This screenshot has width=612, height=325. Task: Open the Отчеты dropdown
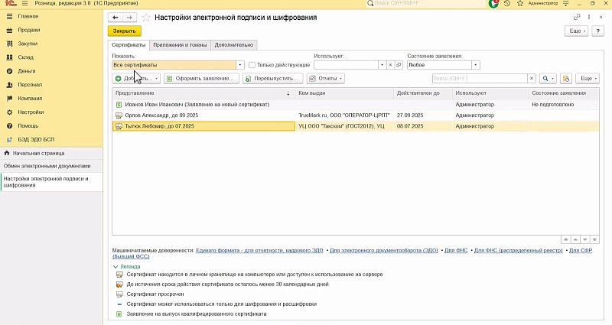click(326, 79)
